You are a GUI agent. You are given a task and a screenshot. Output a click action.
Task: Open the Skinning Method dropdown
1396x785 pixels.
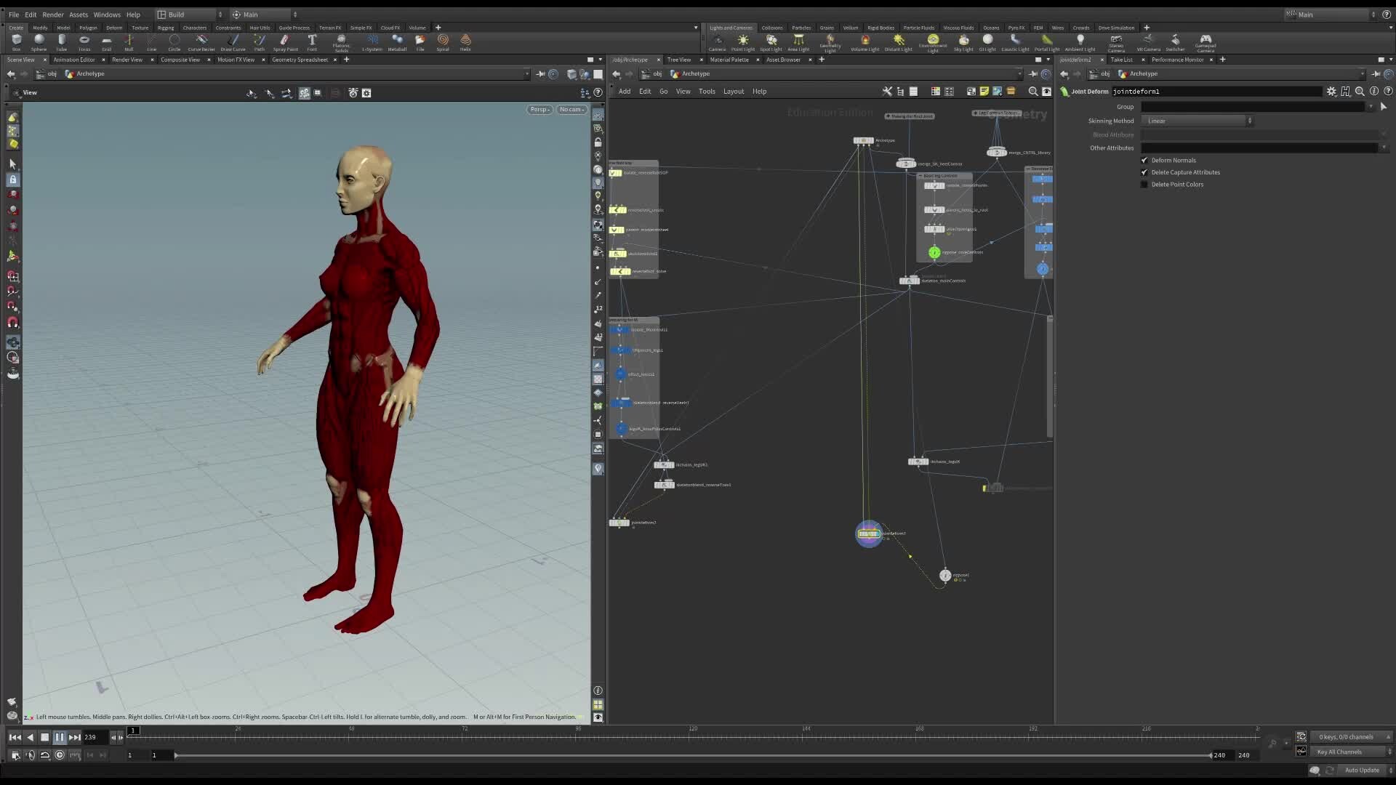coord(1249,121)
